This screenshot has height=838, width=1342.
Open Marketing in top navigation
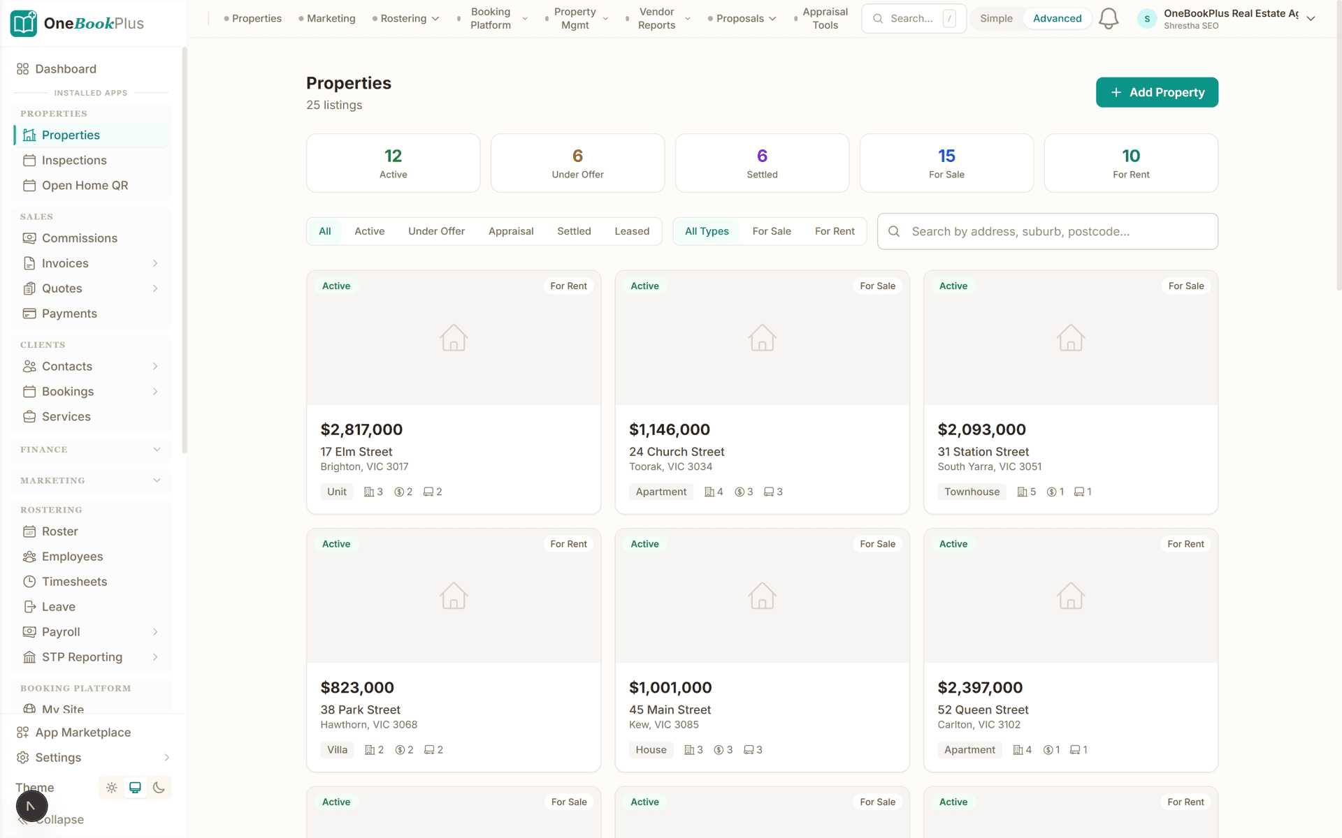(x=327, y=19)
